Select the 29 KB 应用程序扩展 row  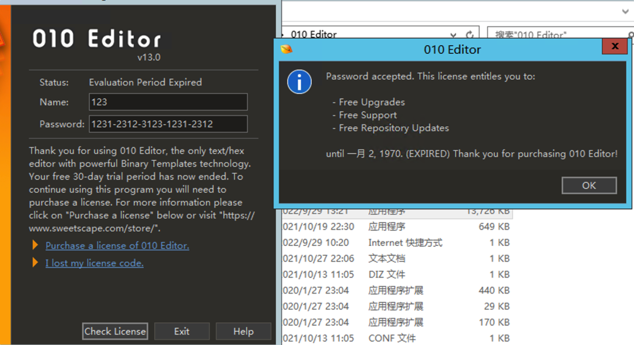[x=397, y=306]
